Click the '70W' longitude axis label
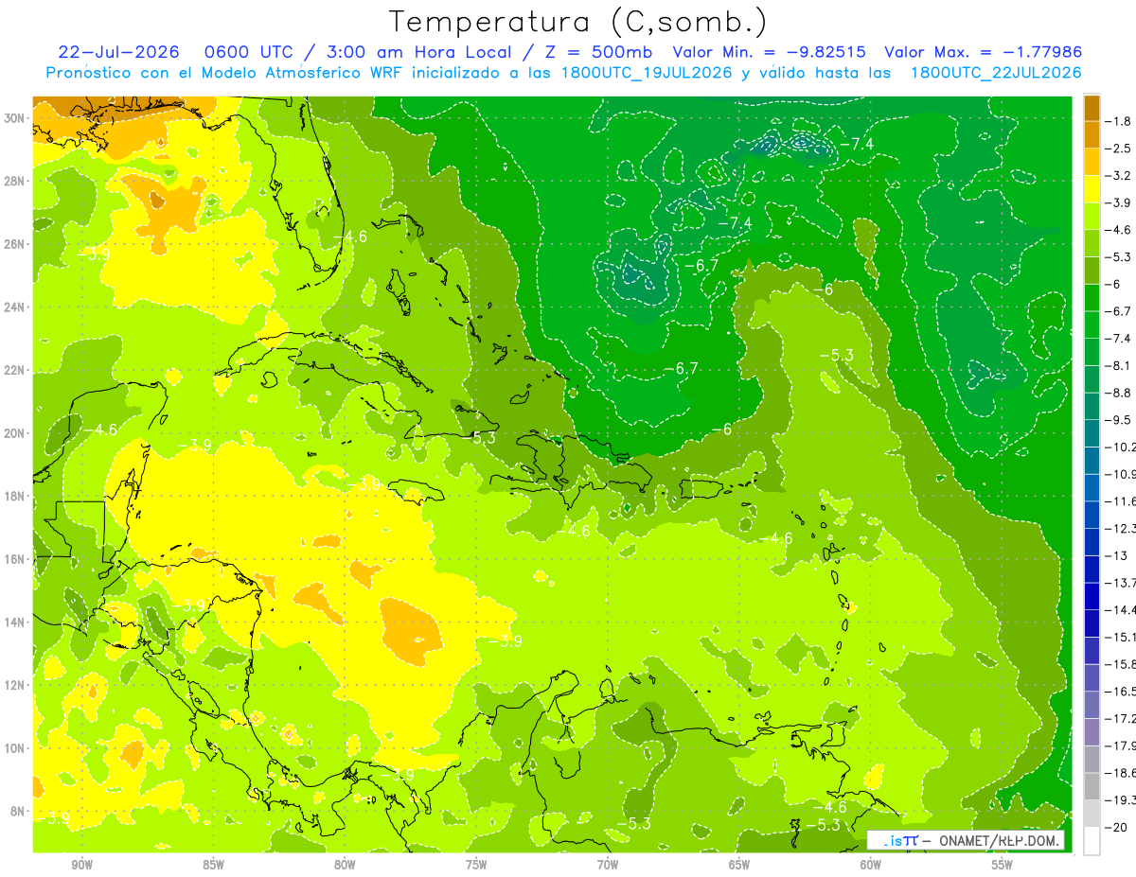Image resolution: width=1136 pixels, height=877 pixels. tap(608, 865)
